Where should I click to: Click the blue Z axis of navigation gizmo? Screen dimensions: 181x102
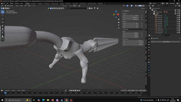pos(116,11)
